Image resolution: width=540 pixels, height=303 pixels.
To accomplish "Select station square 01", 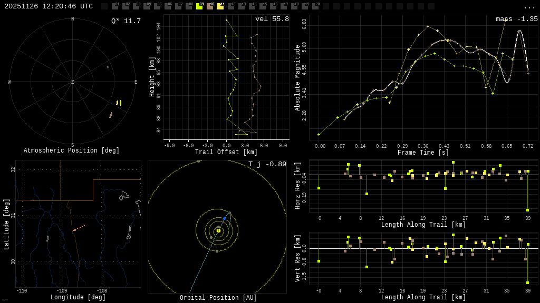I will pos(115,6).
